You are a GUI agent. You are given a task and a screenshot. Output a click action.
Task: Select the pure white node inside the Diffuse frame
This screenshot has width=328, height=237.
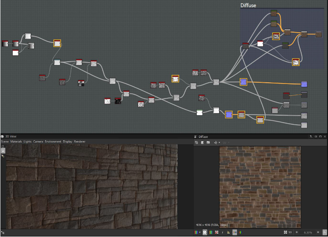pos(260,44)
